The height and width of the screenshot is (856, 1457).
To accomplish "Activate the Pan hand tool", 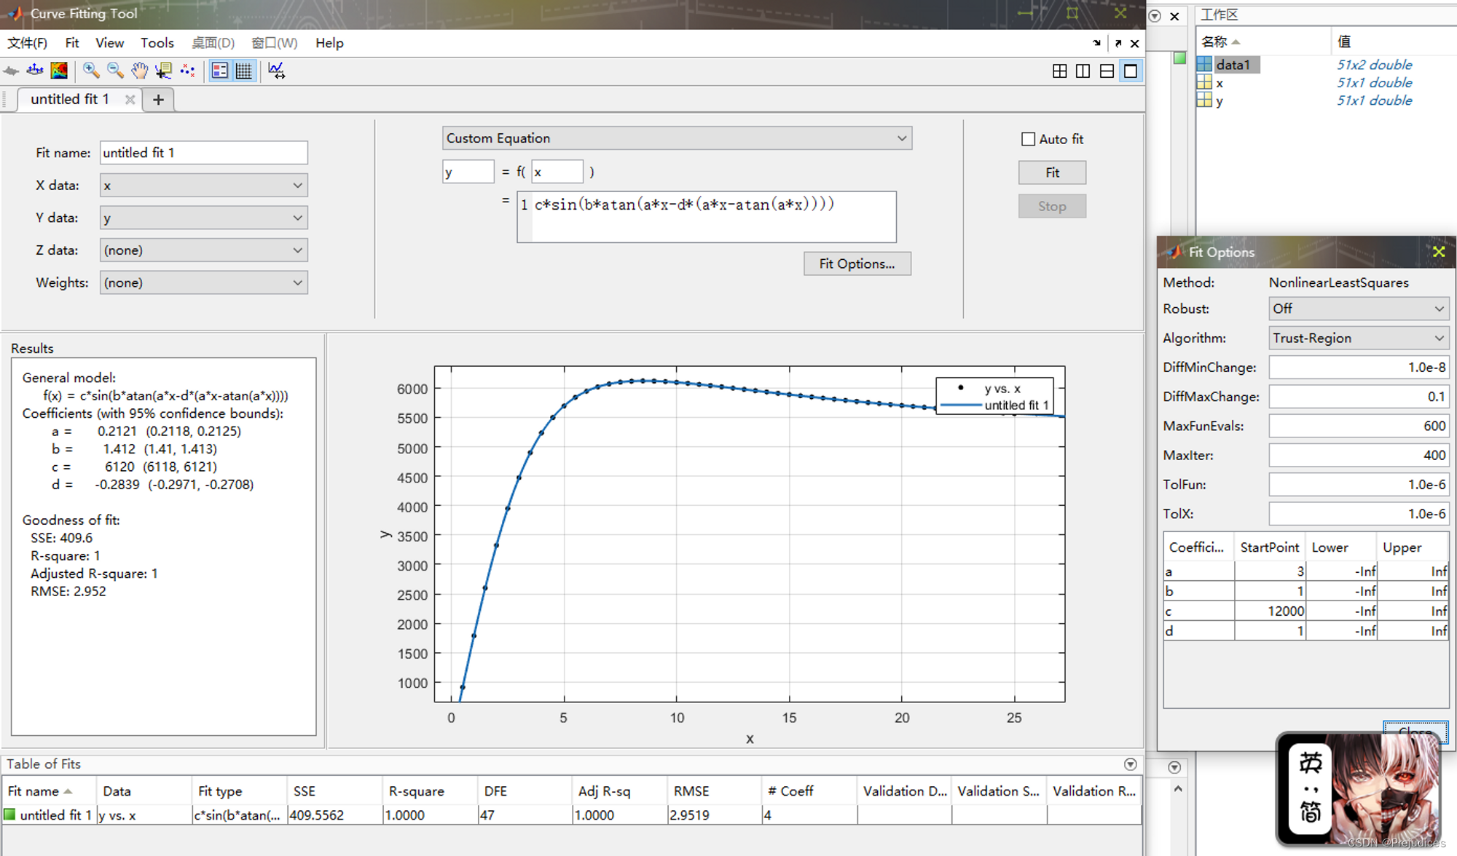I will coord(139,71).
